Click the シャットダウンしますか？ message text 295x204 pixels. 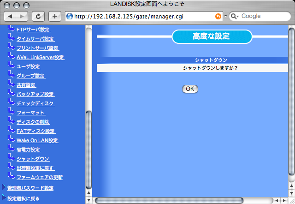[x=210, y=68]
